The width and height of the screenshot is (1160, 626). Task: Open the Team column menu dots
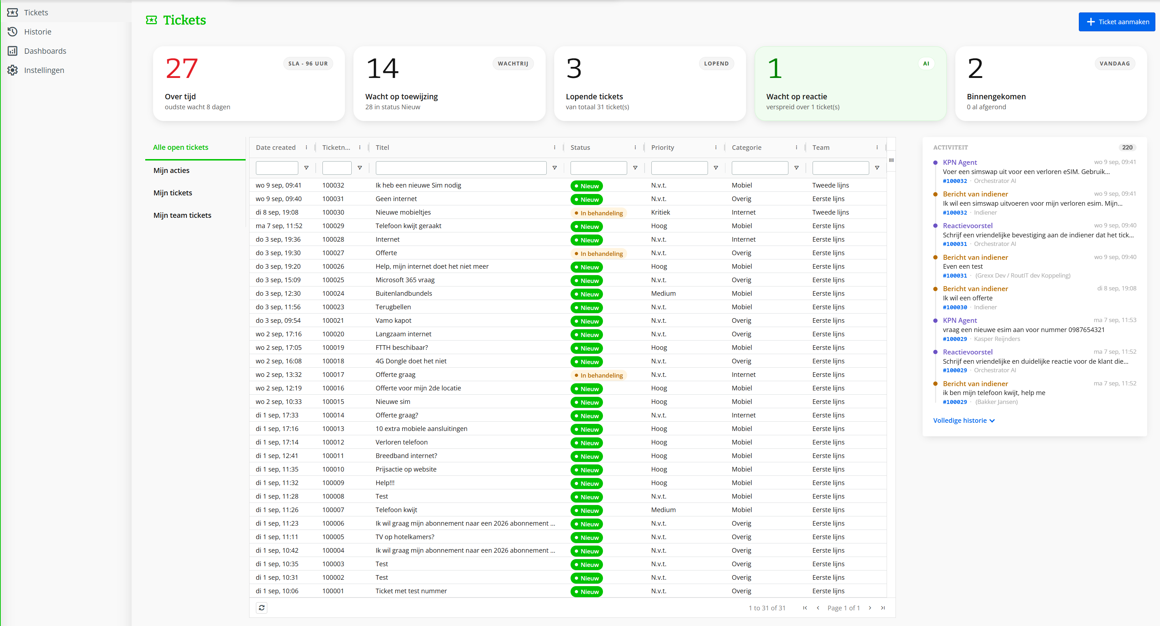(877, 147)
